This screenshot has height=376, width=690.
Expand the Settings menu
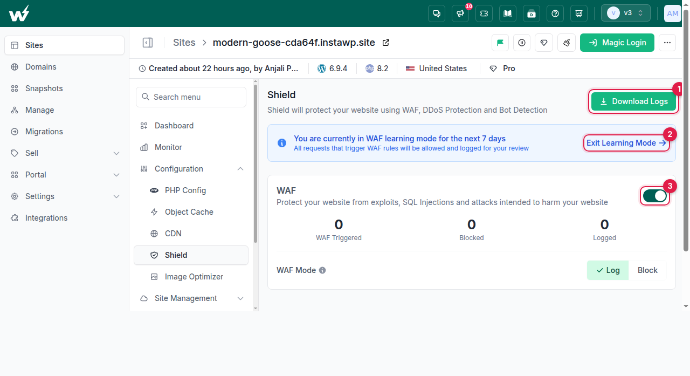[x=65, y=196]
